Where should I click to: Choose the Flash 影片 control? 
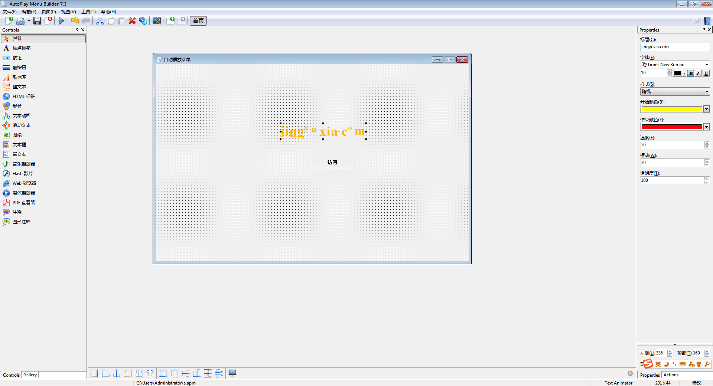[43, 174]
